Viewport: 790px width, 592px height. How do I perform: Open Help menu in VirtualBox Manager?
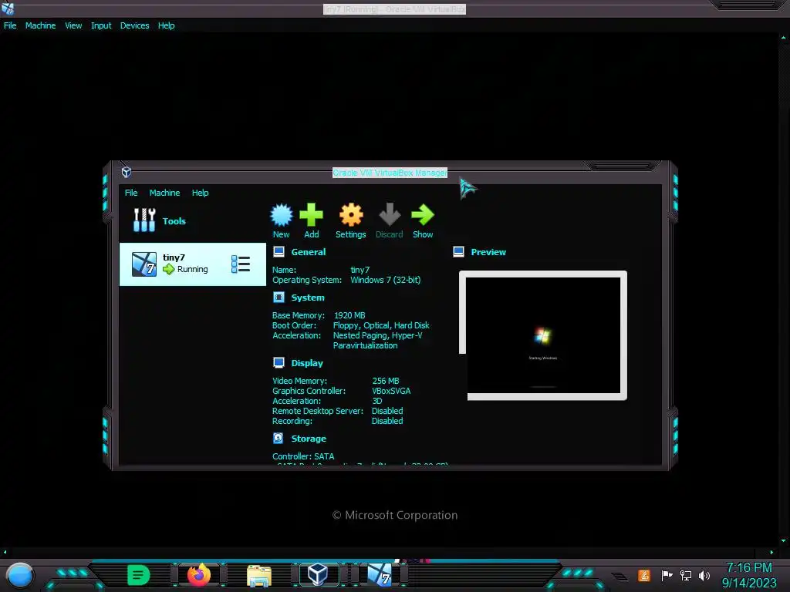(x=200, y=193)
